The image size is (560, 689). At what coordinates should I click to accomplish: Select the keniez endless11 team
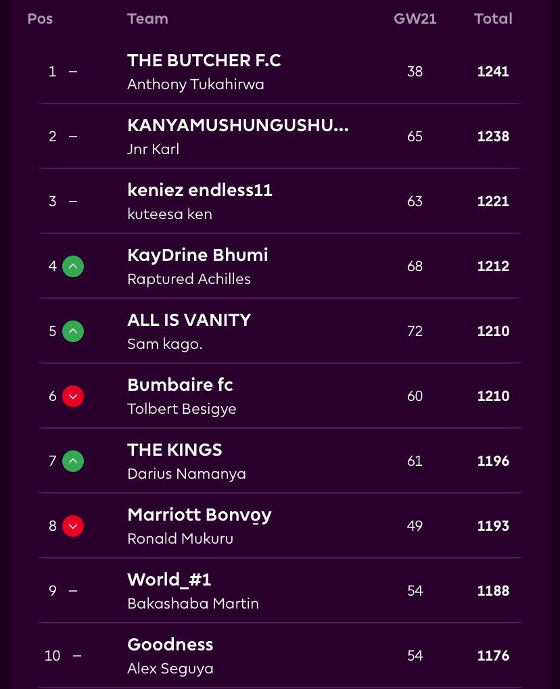(x=200, y=191)
